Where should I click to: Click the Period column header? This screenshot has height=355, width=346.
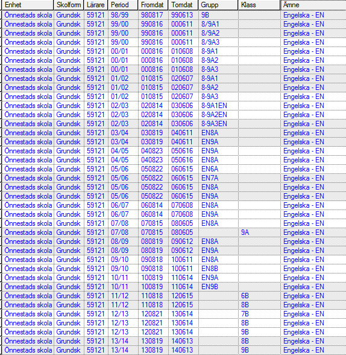click(x=123, y=5)
